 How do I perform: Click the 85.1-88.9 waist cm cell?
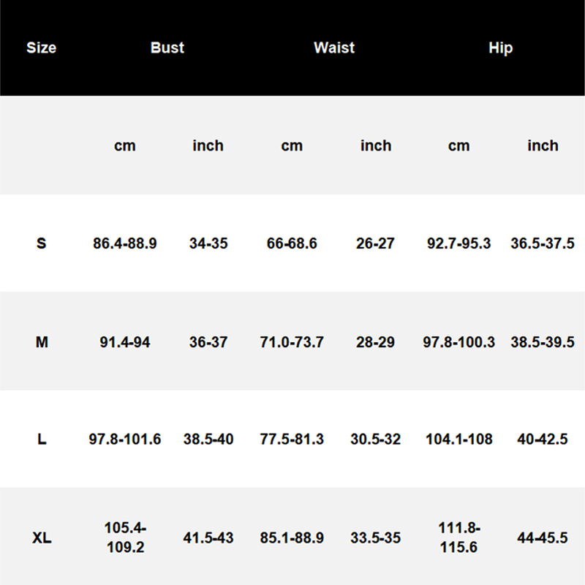pyautogui.click(x=292, y=538)
